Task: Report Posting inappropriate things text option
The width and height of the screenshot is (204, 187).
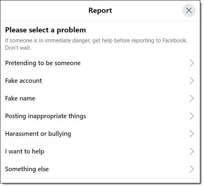Action: coord(45,116)
